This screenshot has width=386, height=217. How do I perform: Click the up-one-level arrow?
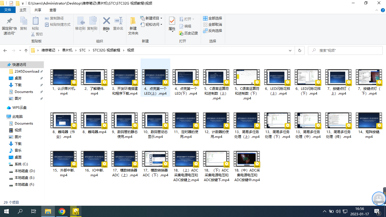(x=26, y=51)
